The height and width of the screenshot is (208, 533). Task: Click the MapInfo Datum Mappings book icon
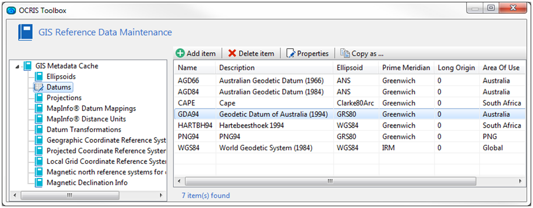(x=39, y=108)
